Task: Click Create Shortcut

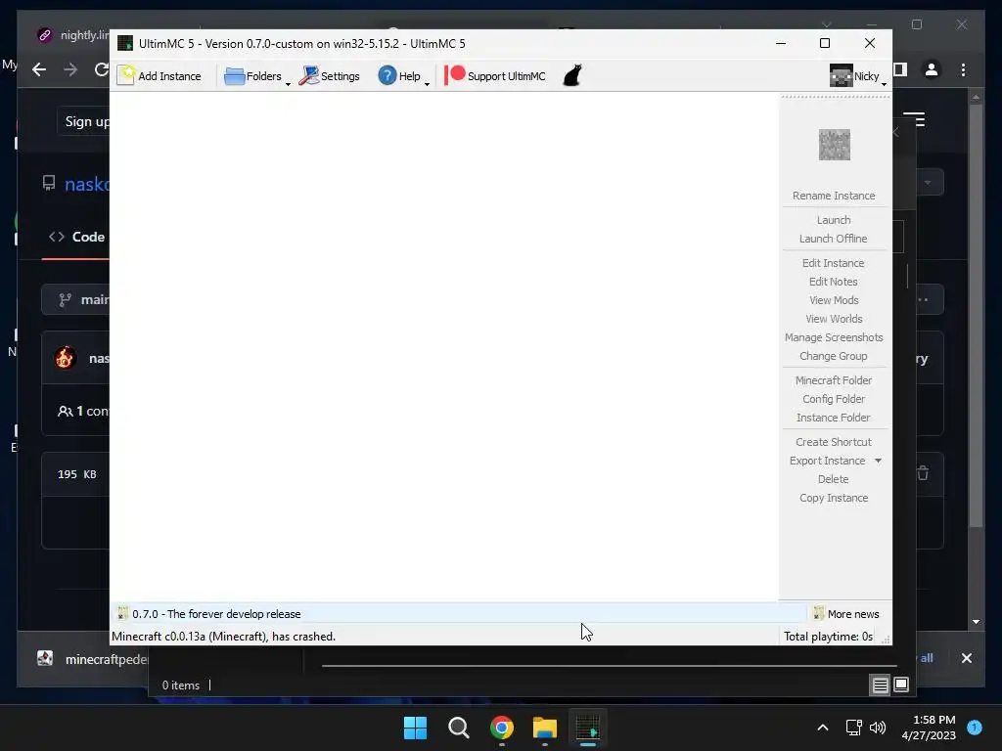Action: (834, 442)
